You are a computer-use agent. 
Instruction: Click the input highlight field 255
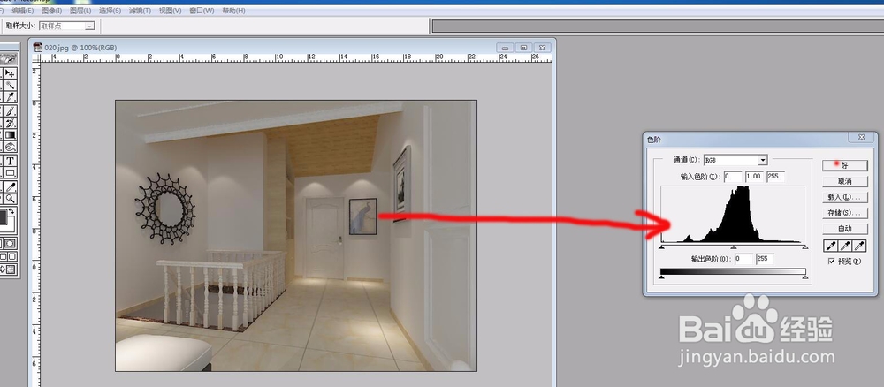[775, 177]
